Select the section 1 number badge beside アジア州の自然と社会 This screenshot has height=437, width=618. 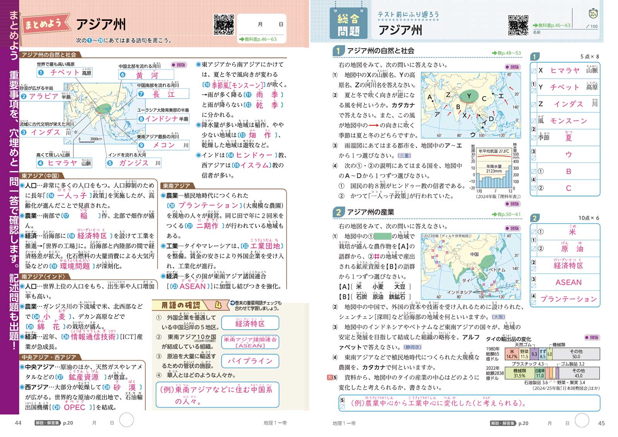click(338, 51)
